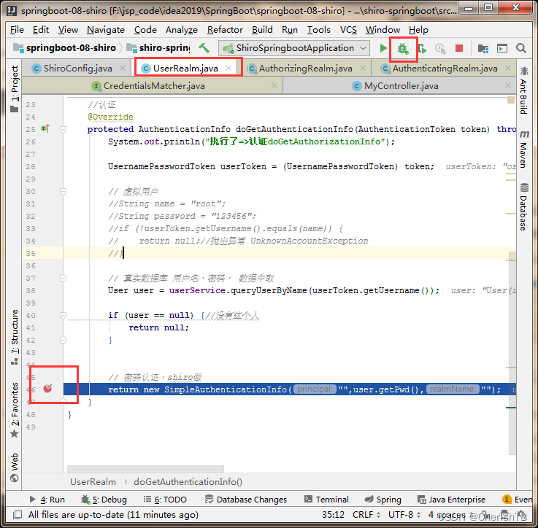The height and width of the screenshot is (528, 538).
Task: Open the Run tool window
Action: 47,500
